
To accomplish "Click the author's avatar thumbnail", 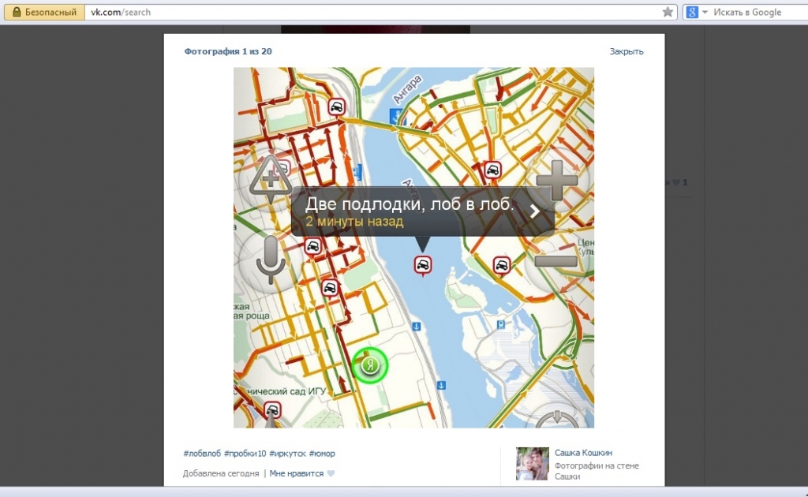I will pyautogui.click(x=533, y=464).
